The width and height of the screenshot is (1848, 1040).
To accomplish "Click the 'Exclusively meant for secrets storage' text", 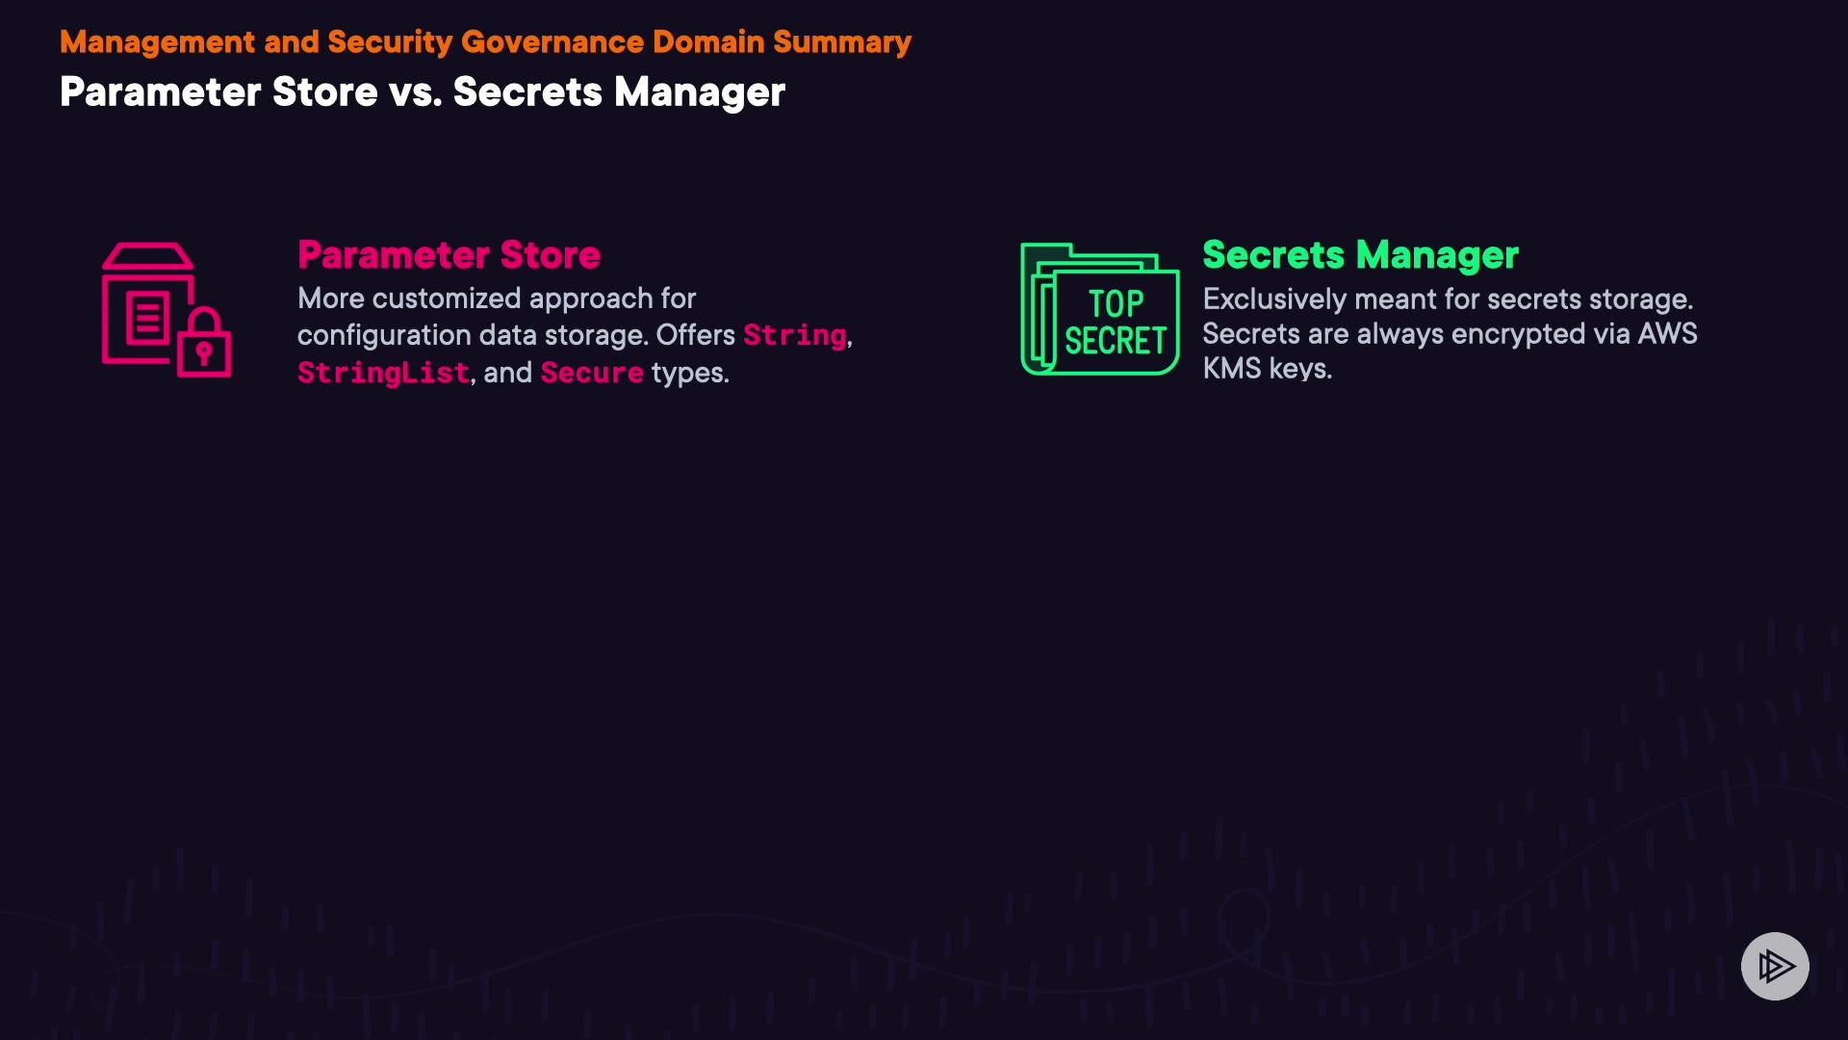I will [1447, 299].
